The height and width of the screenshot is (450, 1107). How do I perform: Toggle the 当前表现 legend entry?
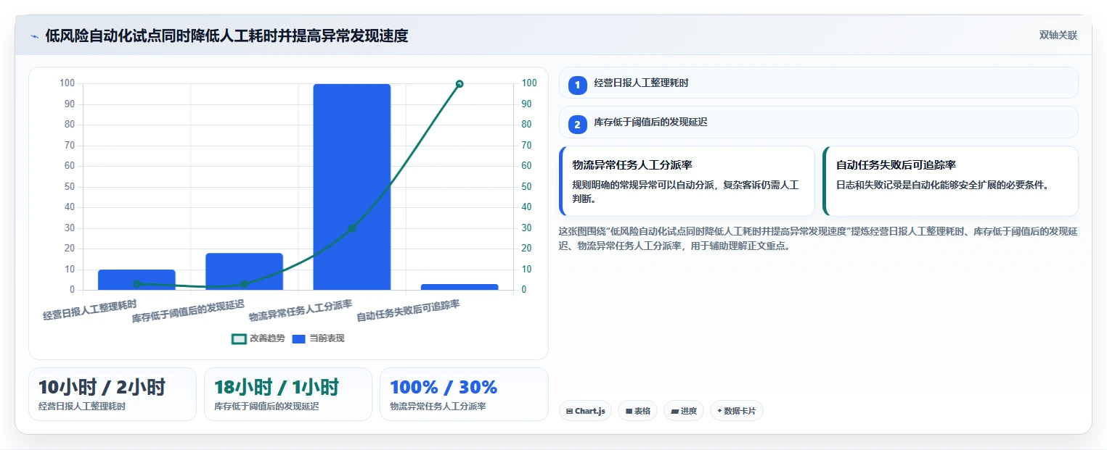(x=318, y=338)
